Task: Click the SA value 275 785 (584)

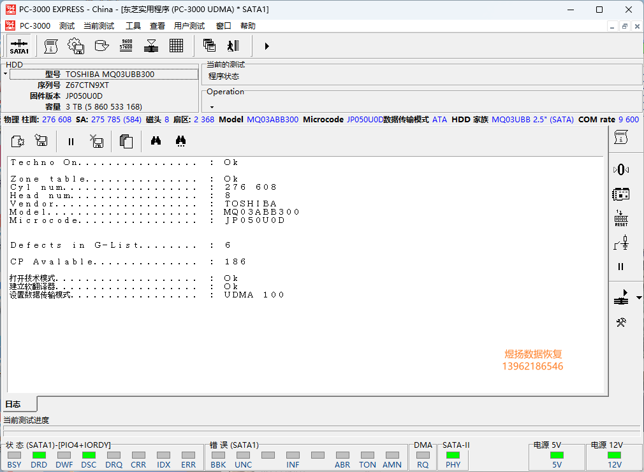Action: click(116, 120)
